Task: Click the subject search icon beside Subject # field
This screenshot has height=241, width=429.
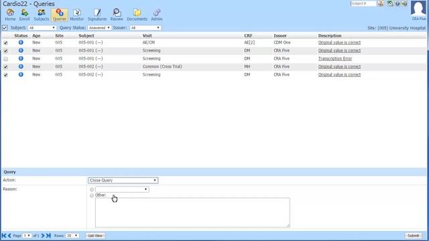Action: click(x=381, y=3)
